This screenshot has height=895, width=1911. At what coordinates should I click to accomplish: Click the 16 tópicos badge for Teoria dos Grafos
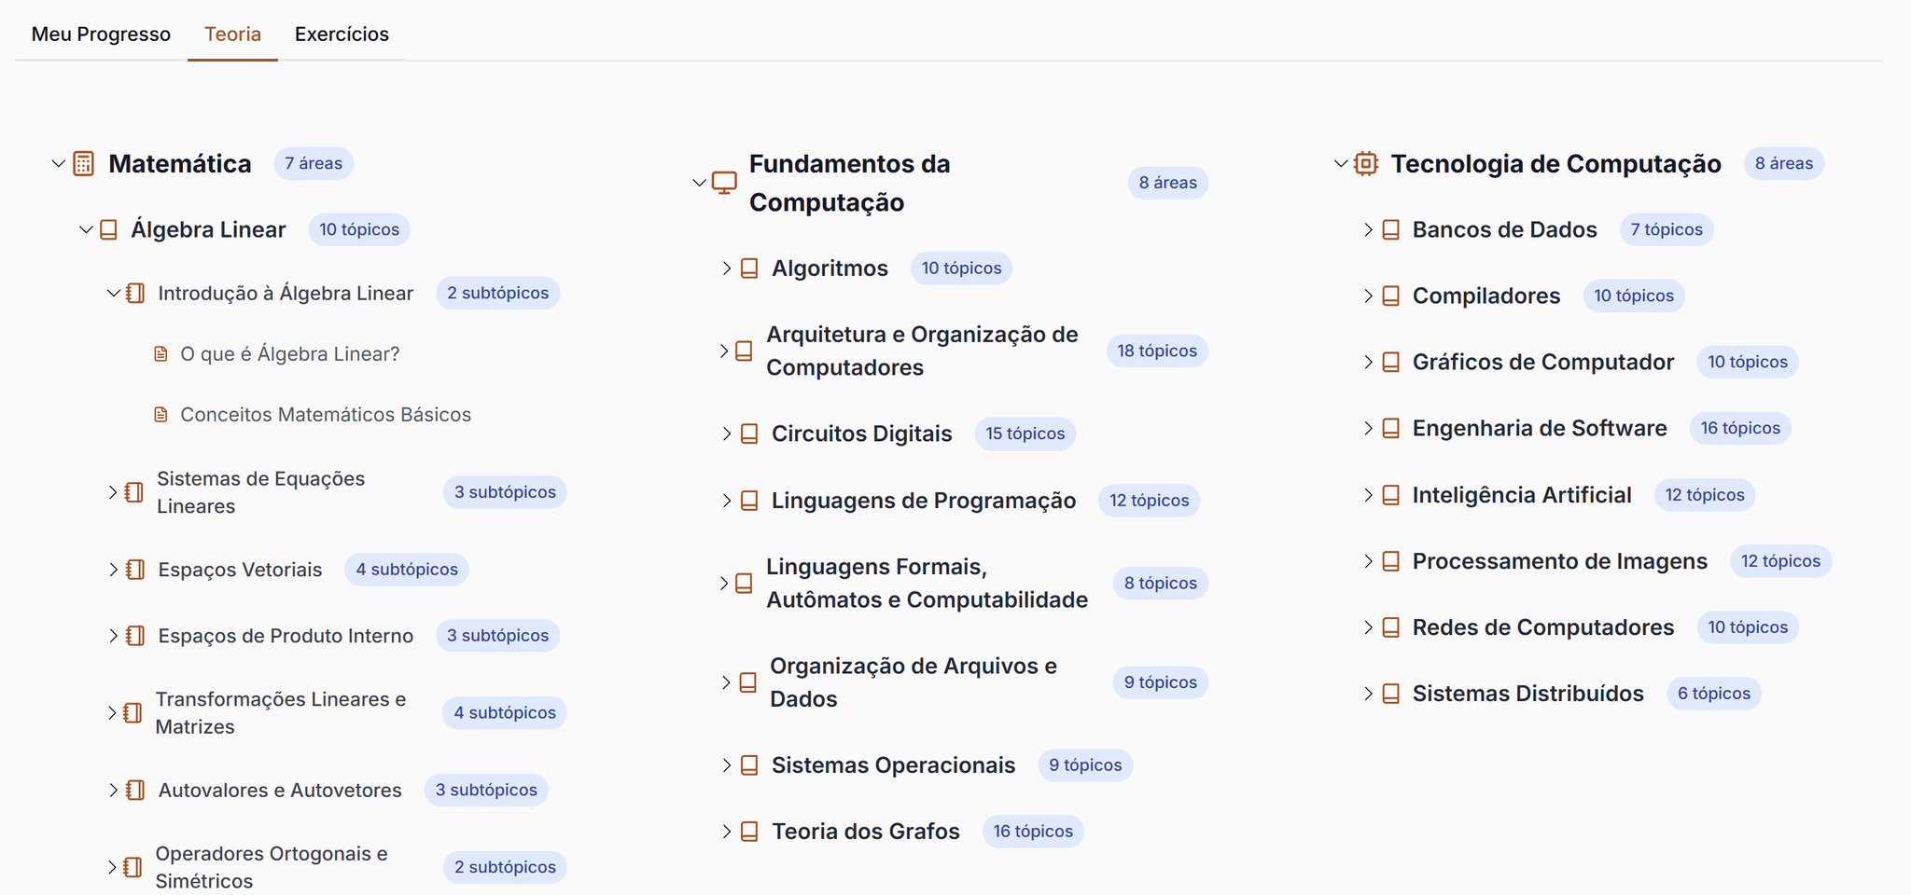(x=1032, y=832)
